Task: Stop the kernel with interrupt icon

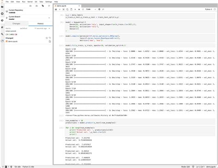Action: tap(79, 9)
